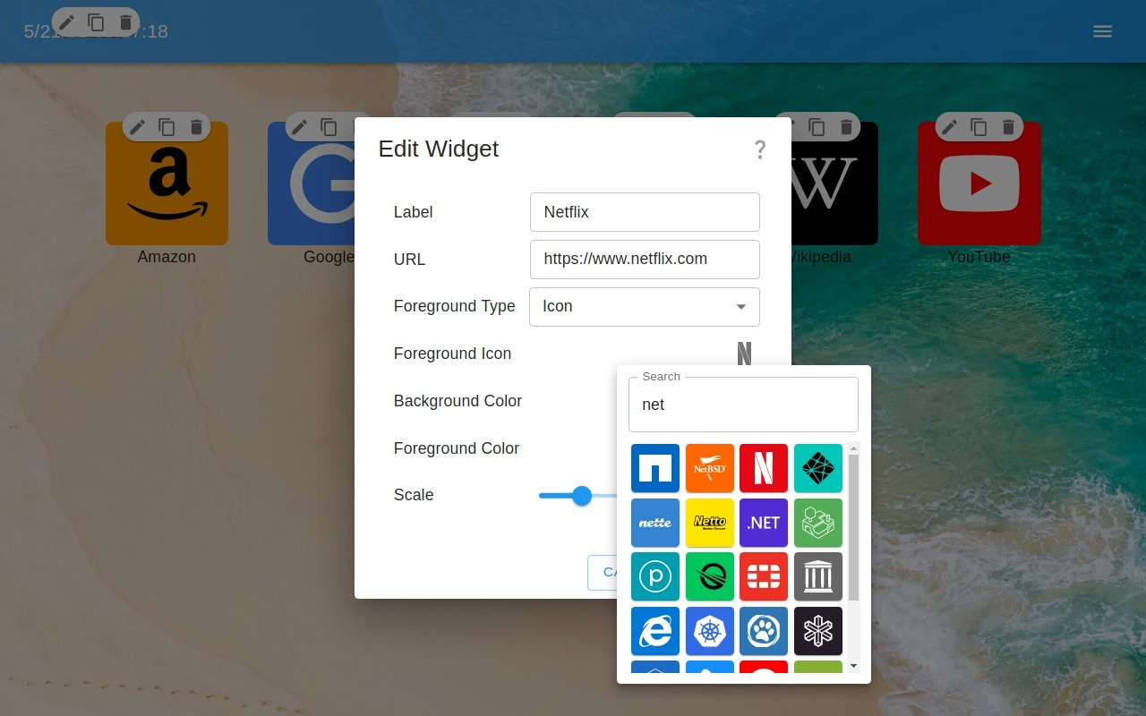
Task: Select the circled letter p icon
Action: click(655, 576)
